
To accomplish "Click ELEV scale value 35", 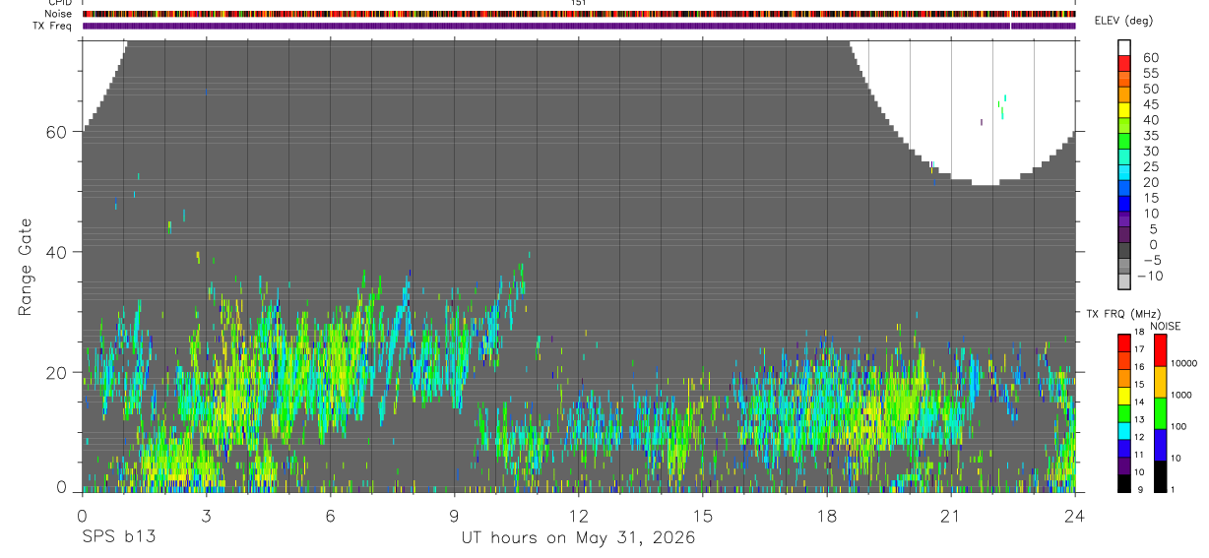I will point(1151,136).
